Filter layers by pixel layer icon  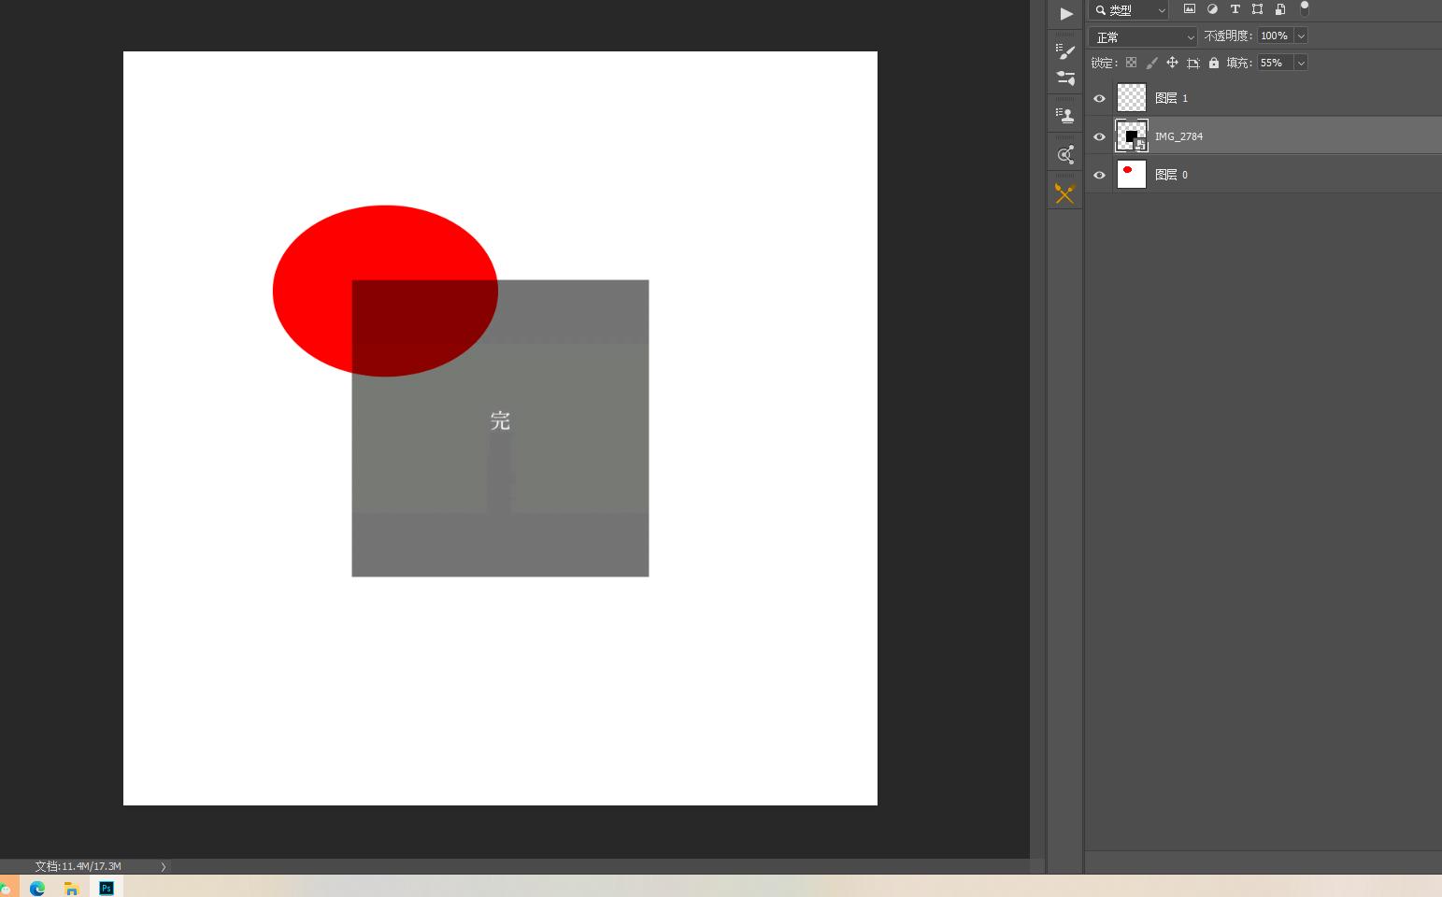(1190, 9)
